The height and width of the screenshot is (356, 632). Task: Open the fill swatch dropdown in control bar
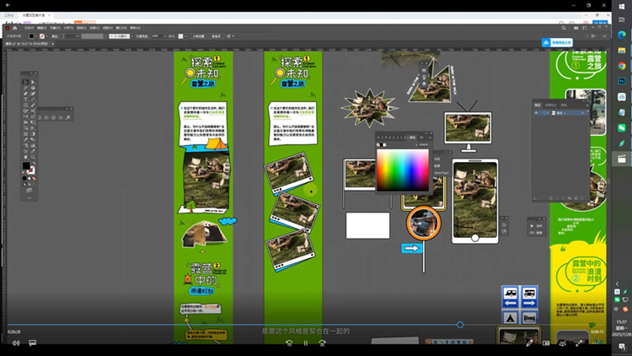(36, 36)
